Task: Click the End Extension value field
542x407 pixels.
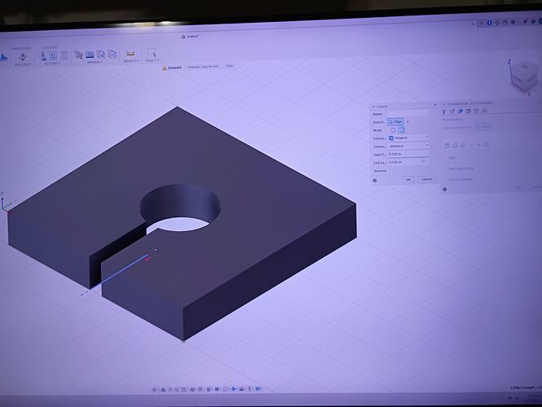Action: point(409,162)
